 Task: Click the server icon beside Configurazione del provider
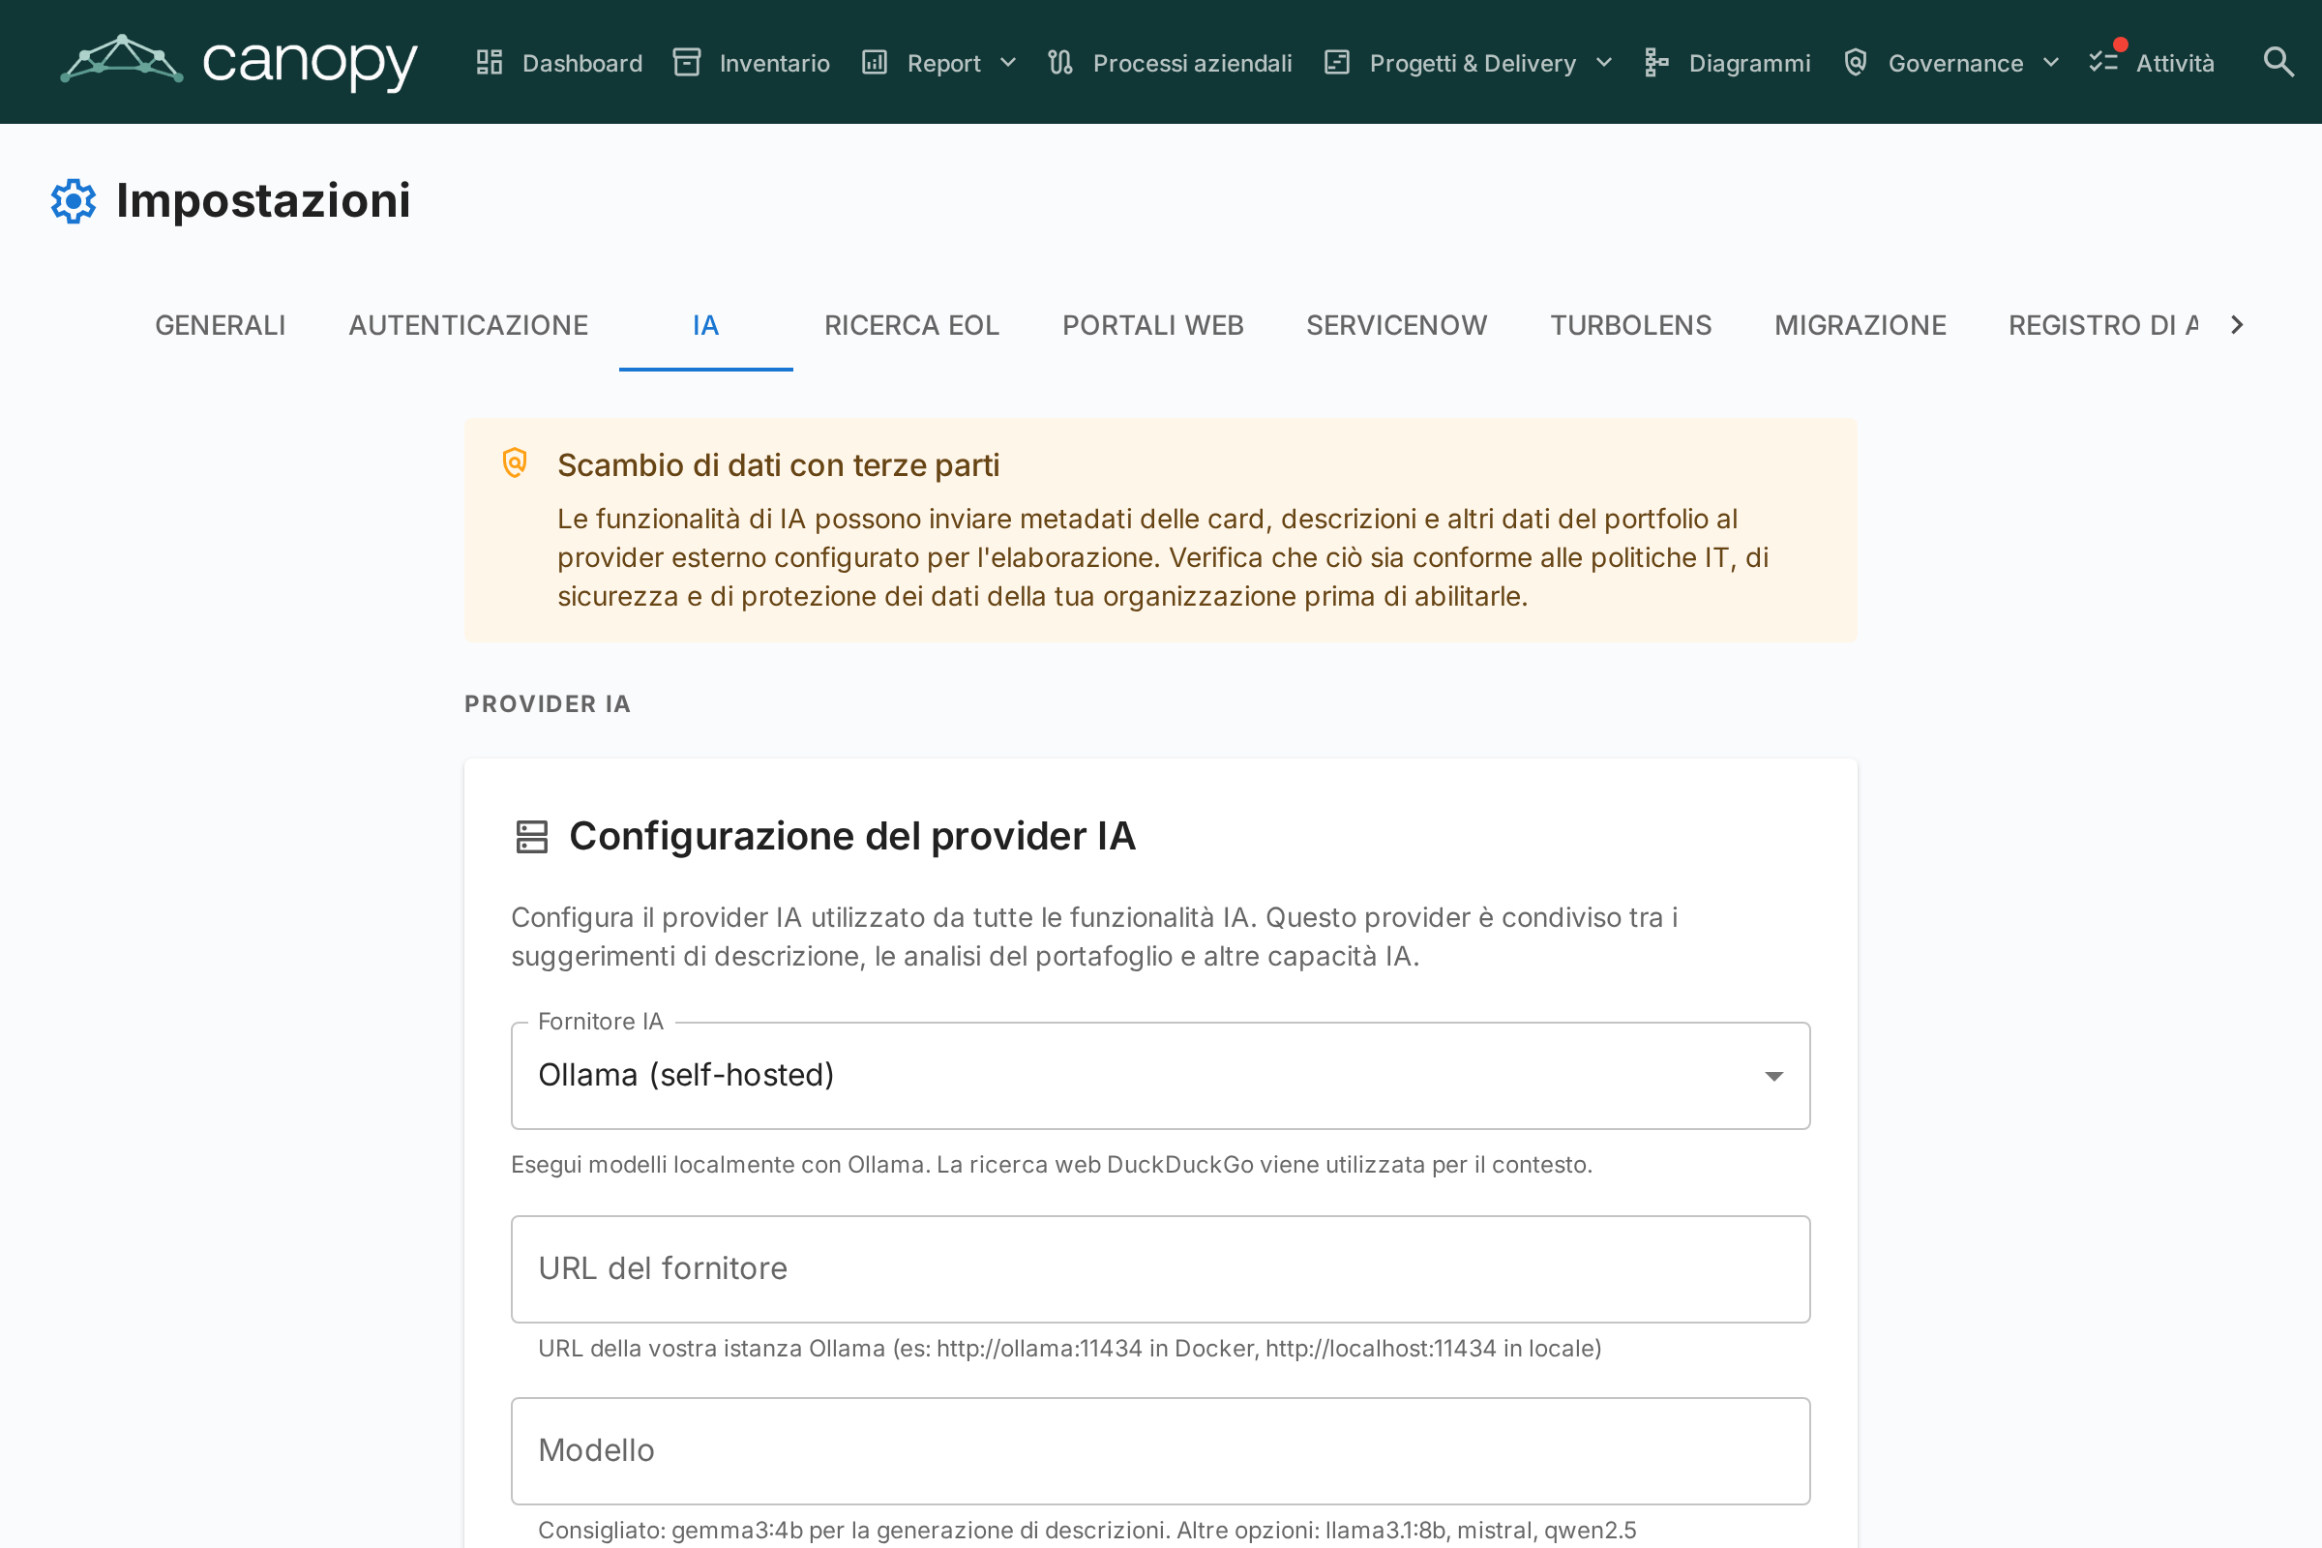click(x=532, y=836)
